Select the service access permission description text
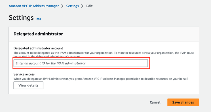The height and width of the screenshot is (112, 211). pos(101,79)
